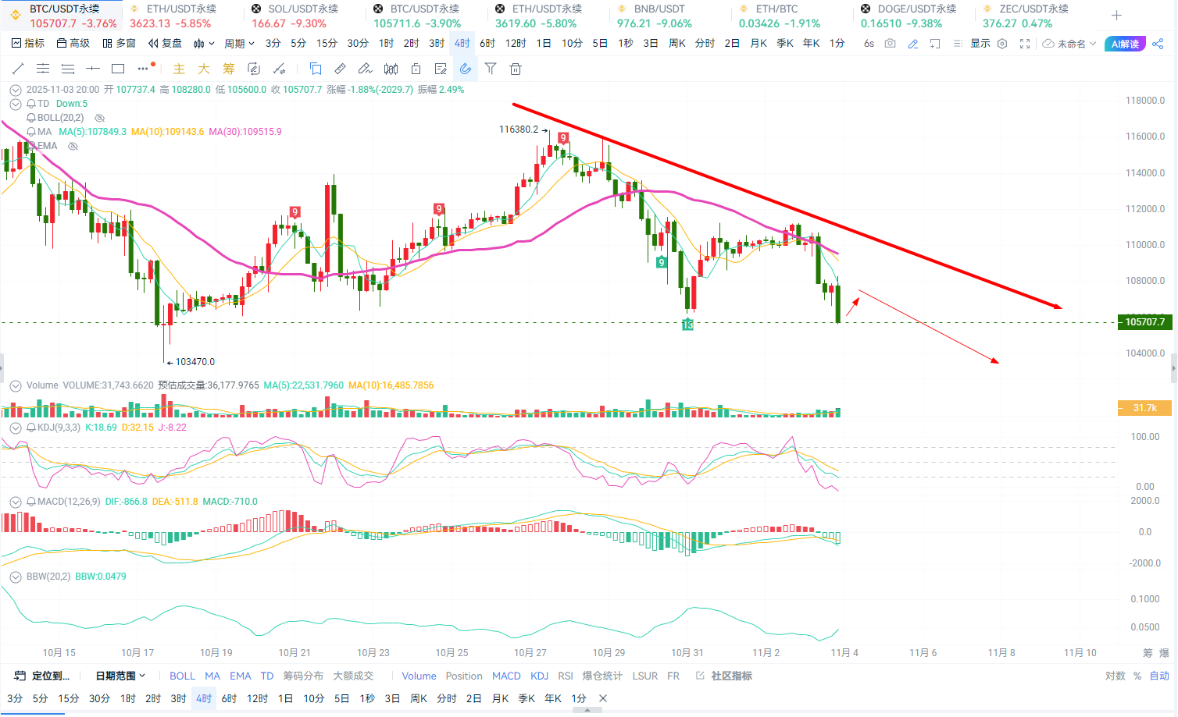
Task: Open the 周期 period dropdown
Action: [x=239, y=44]
